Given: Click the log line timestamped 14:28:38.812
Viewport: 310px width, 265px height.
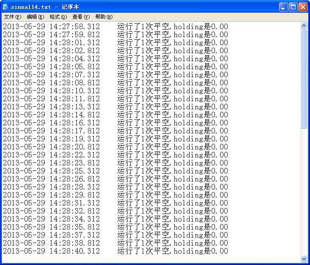Looking at the screenshot, I should [115, 243].
